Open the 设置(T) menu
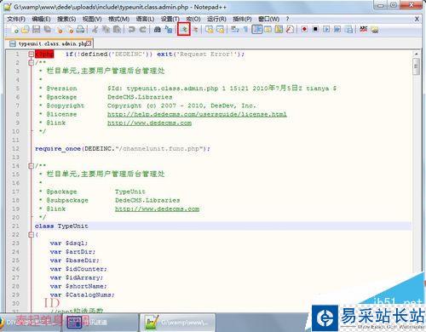This screenshot has width=426, height=332. (170, 19)
